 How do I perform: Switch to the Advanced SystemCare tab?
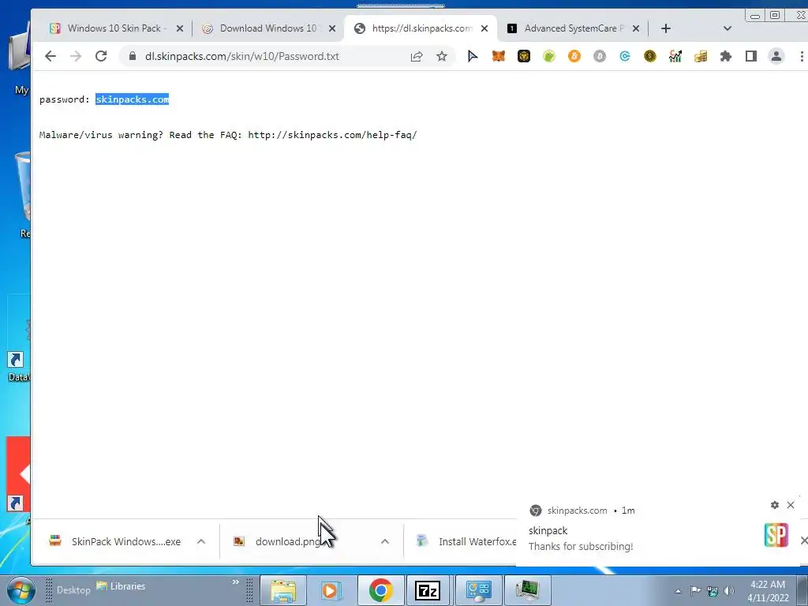573,28
